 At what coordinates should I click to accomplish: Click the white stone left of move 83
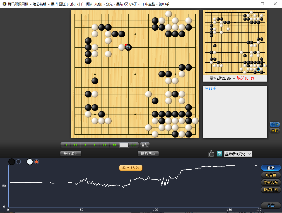(x=122, y=47)
